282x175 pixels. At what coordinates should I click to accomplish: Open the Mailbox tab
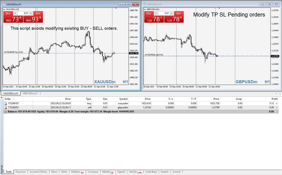(77, 172)
